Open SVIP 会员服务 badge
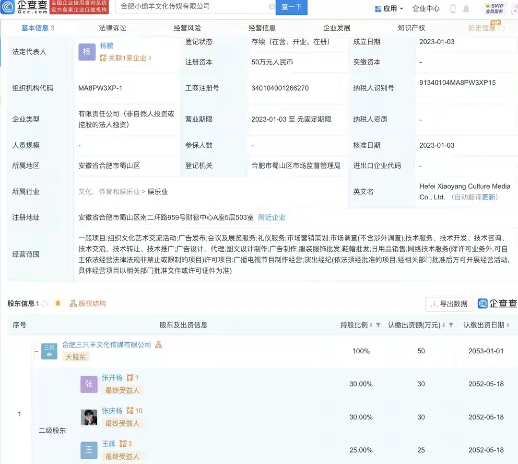The image size is (518, 464). point(494,8)
